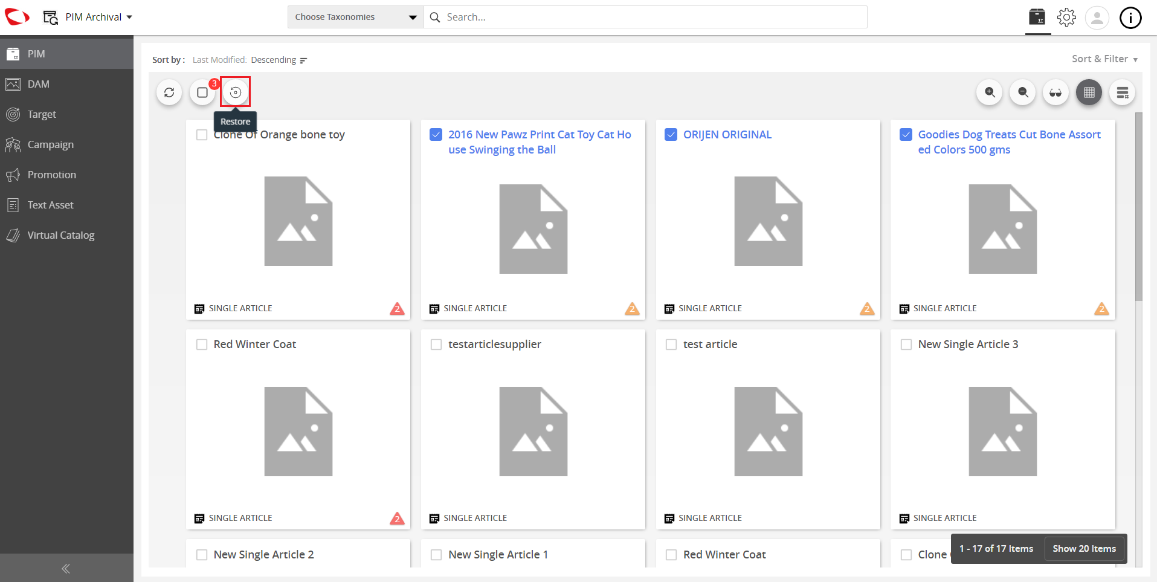Open the archive box icon in header
The image size is (1157, 582).
point(1037,17)
